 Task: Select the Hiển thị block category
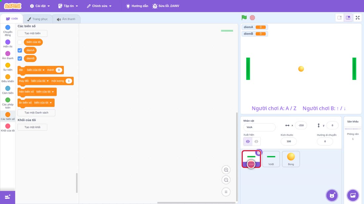(x=8, y=44)
